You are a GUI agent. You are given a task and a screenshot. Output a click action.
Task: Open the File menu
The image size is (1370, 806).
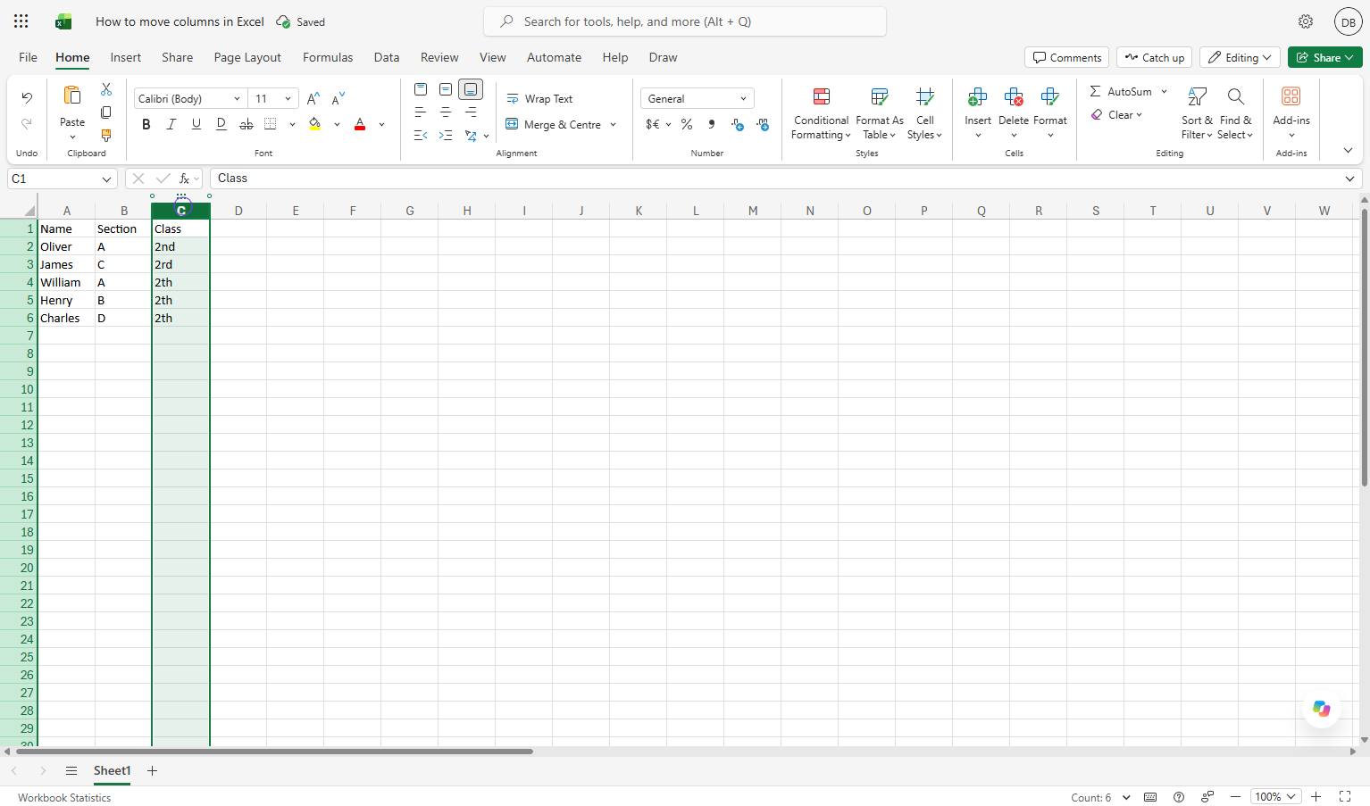pos(28,57)
